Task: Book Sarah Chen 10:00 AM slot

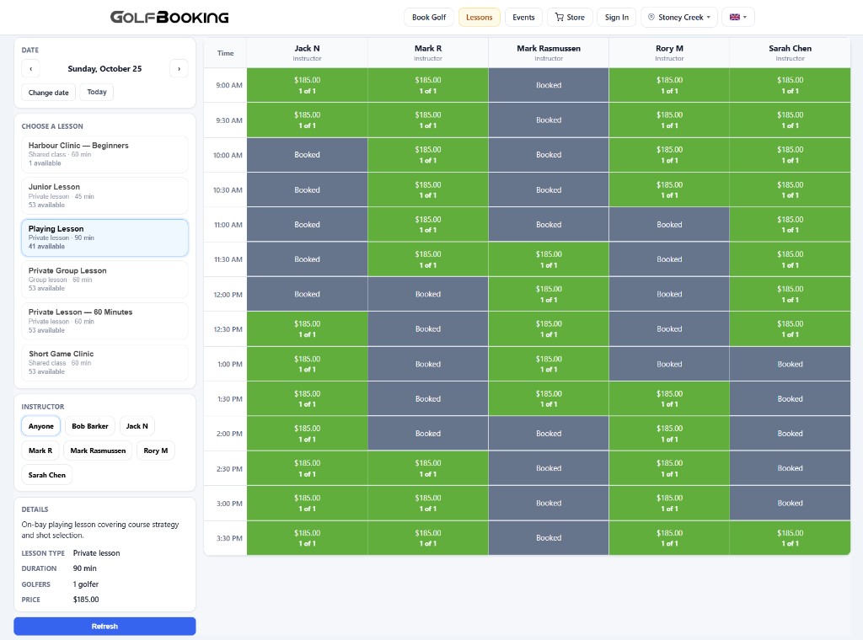Action: tap(790, 155)
